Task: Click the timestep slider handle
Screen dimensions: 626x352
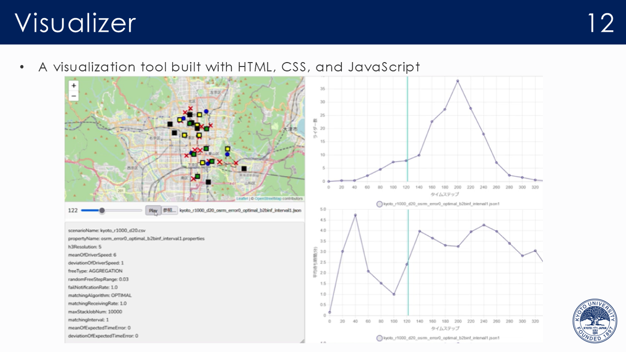Action: tap(102, 210)
